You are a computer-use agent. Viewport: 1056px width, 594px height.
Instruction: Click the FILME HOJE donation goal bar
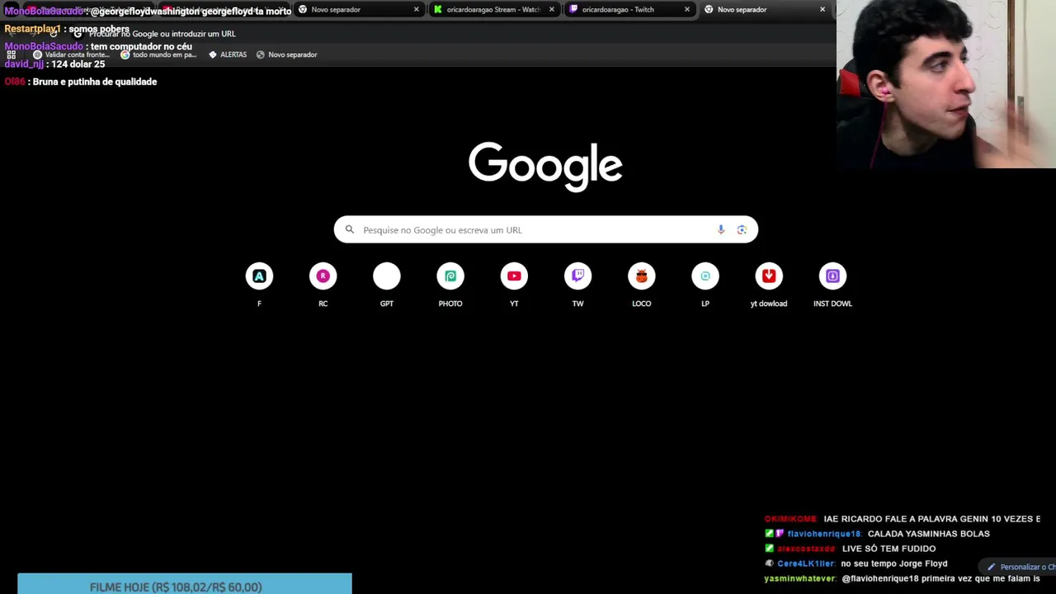tap(185, 584)
